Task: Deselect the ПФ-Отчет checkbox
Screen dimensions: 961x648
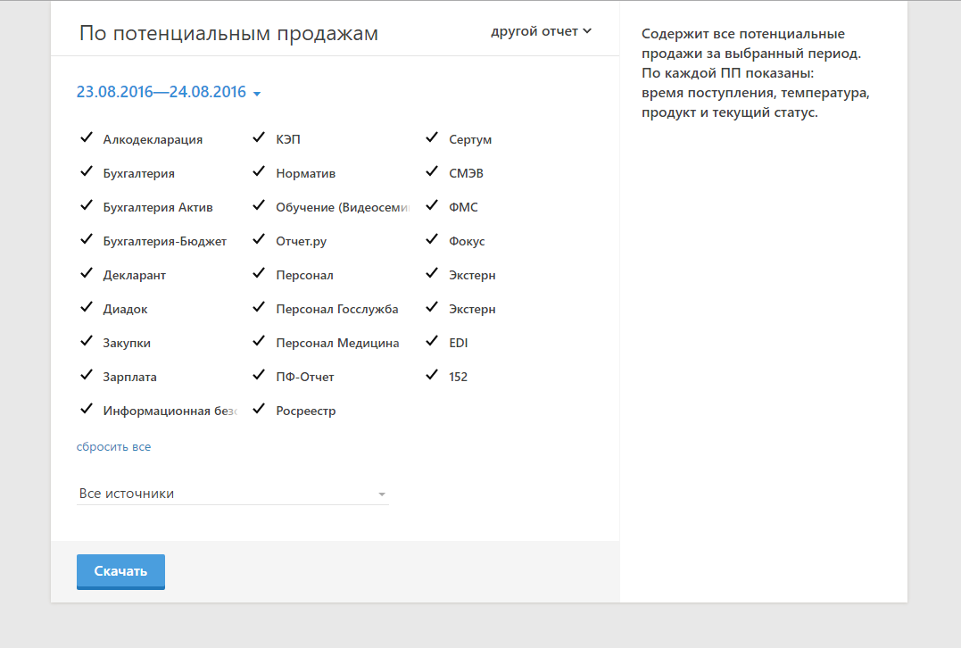Action: (260, 376)
